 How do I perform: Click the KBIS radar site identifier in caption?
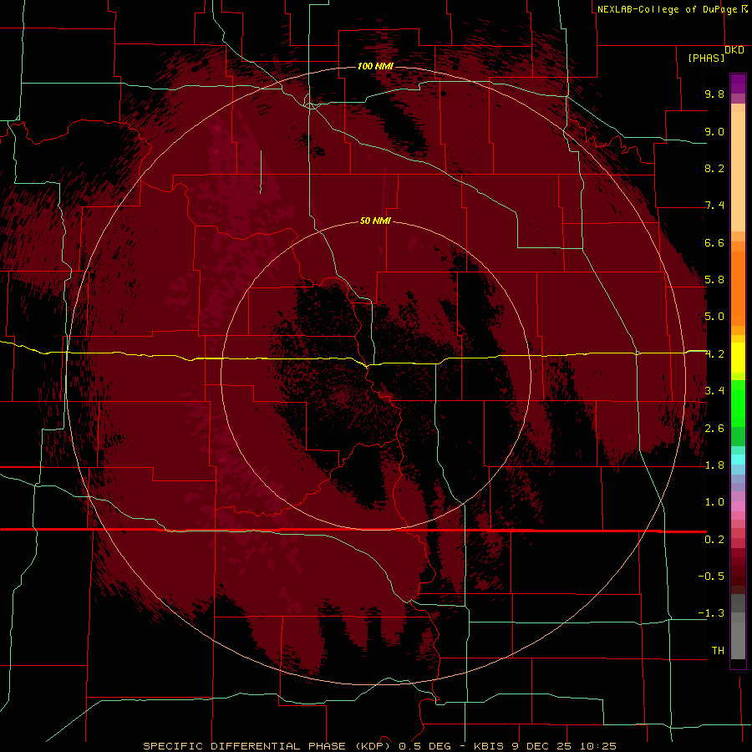click(x=489, y=746)
